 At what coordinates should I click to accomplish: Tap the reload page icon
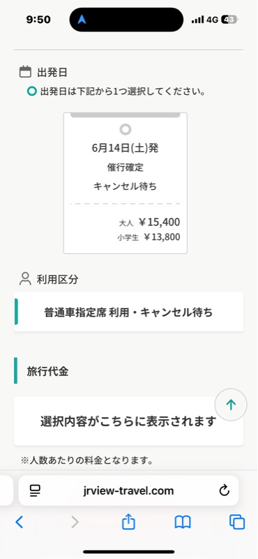(225, 491)
